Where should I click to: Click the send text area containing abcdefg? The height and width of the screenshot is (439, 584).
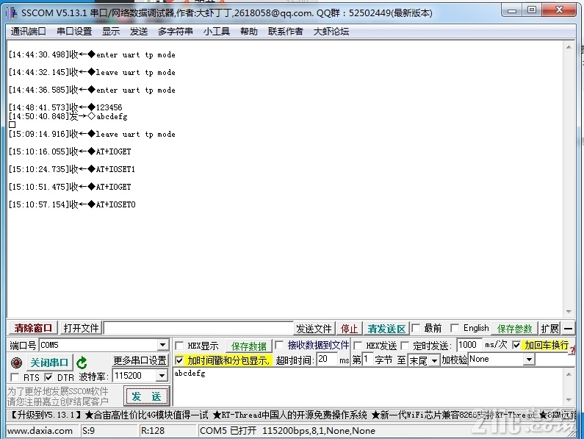point(368,387)
